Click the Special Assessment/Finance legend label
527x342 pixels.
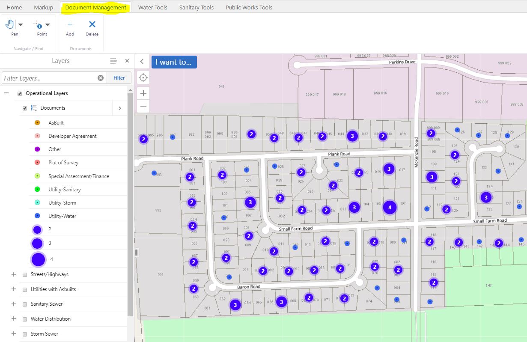(x=79, y=176)
